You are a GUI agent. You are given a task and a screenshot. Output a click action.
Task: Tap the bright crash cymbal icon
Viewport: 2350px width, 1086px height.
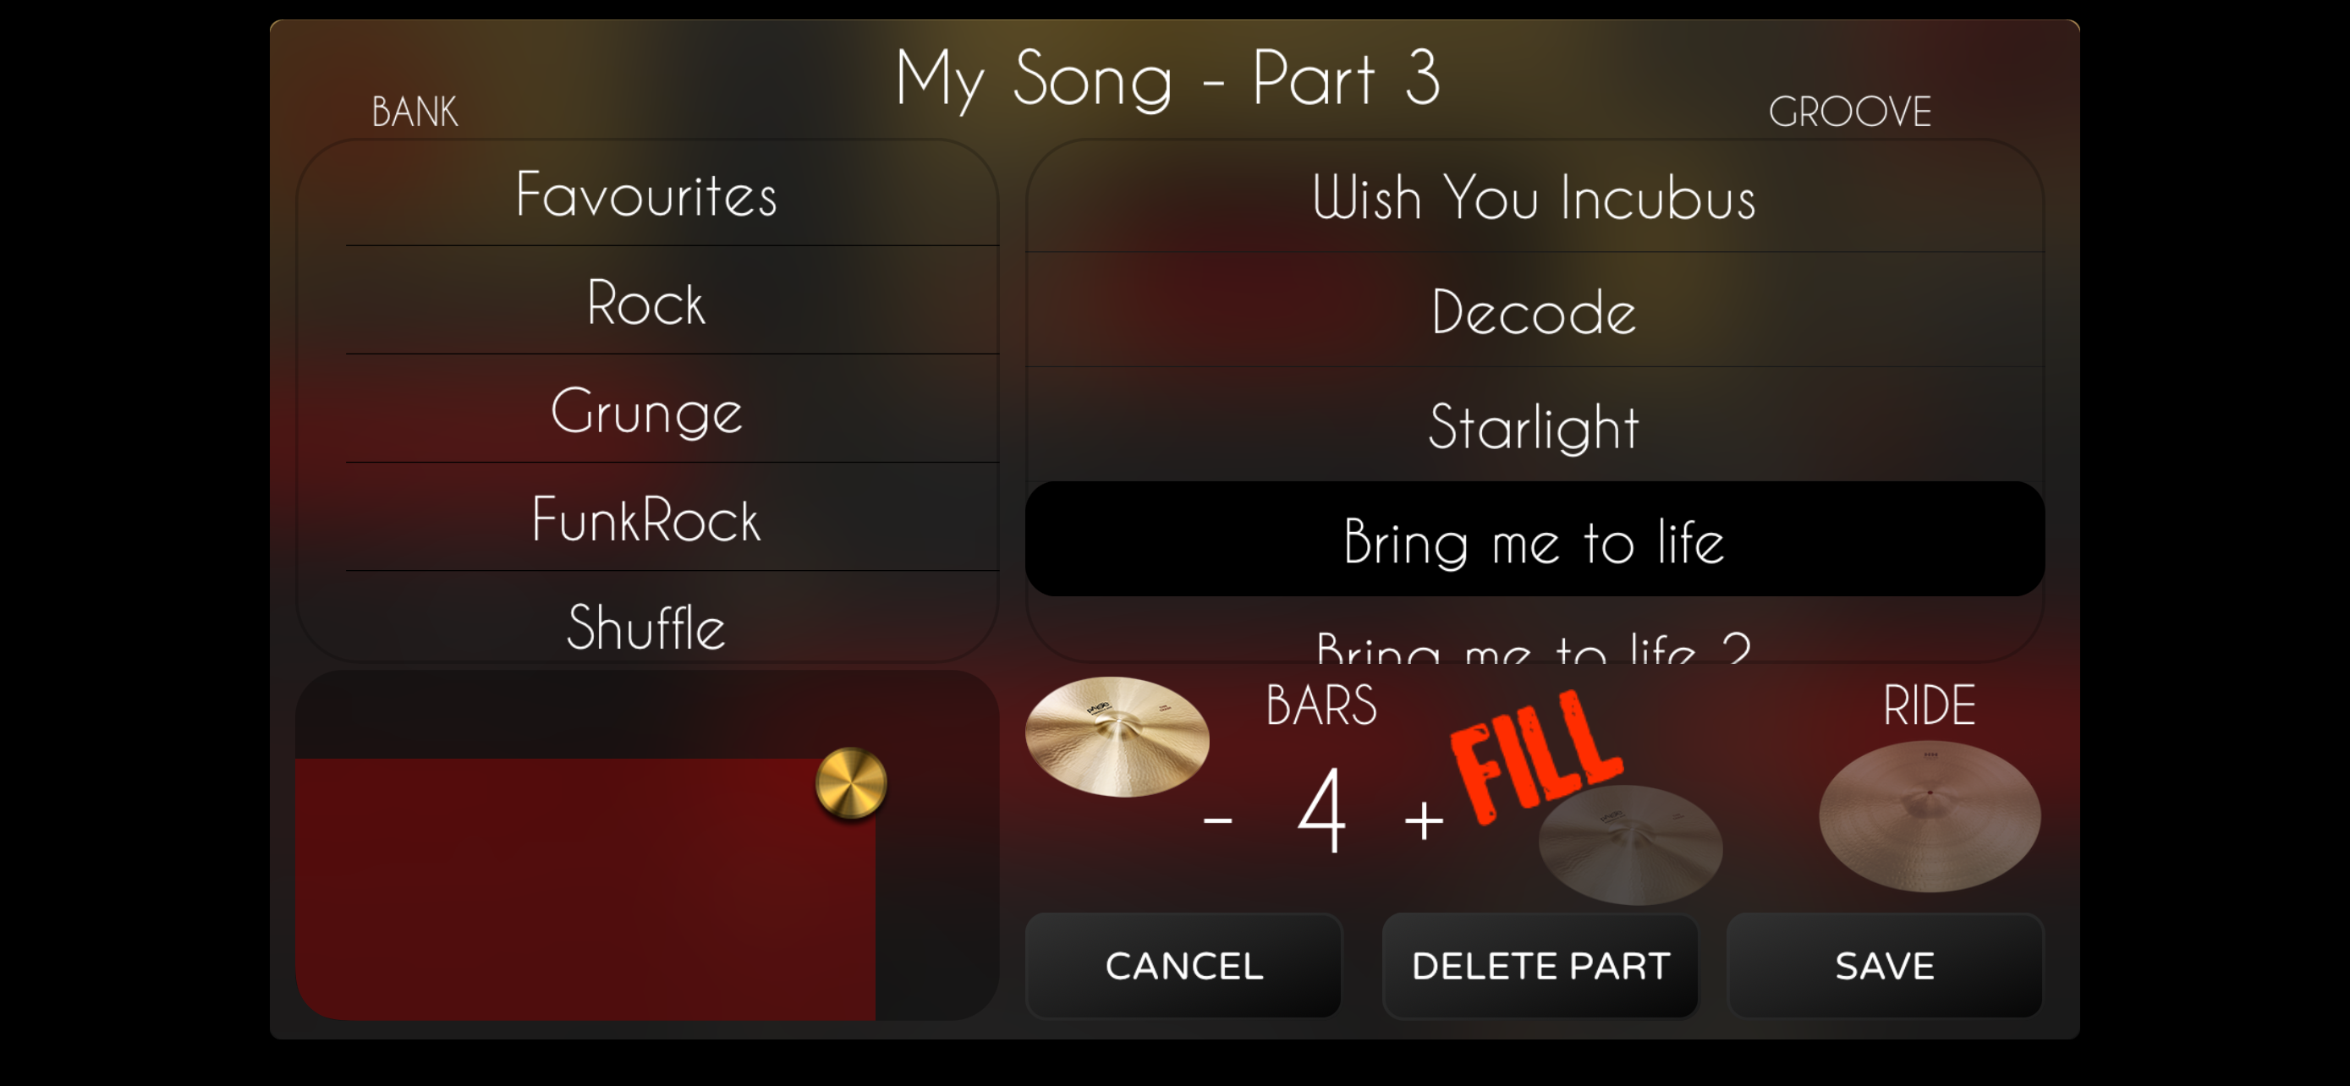pos(1117,737)
